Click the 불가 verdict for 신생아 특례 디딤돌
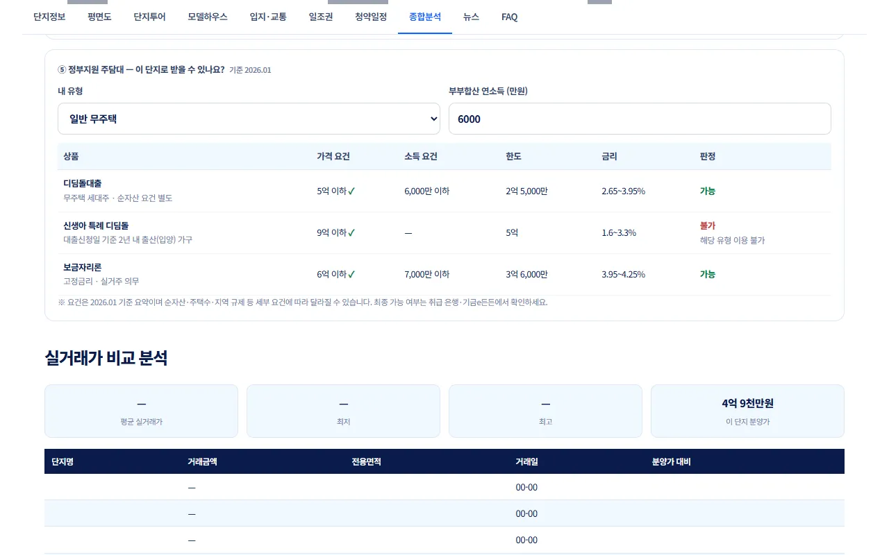 tap(708, 225)
